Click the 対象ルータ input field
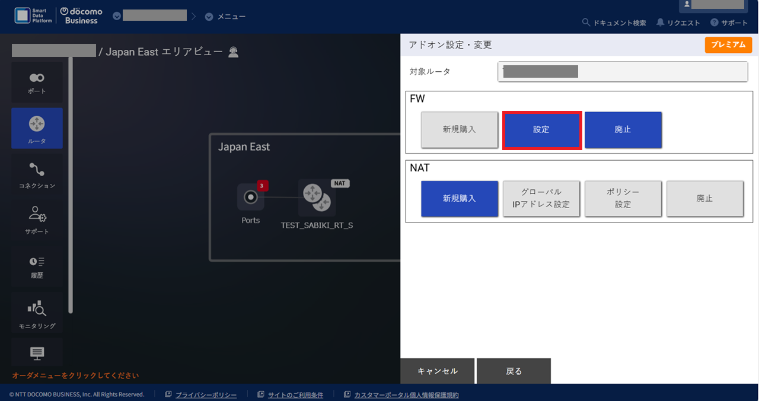Image resolution: width=759 pixels, height=401 pixels. pyautogui.click(x=621, y=71)
